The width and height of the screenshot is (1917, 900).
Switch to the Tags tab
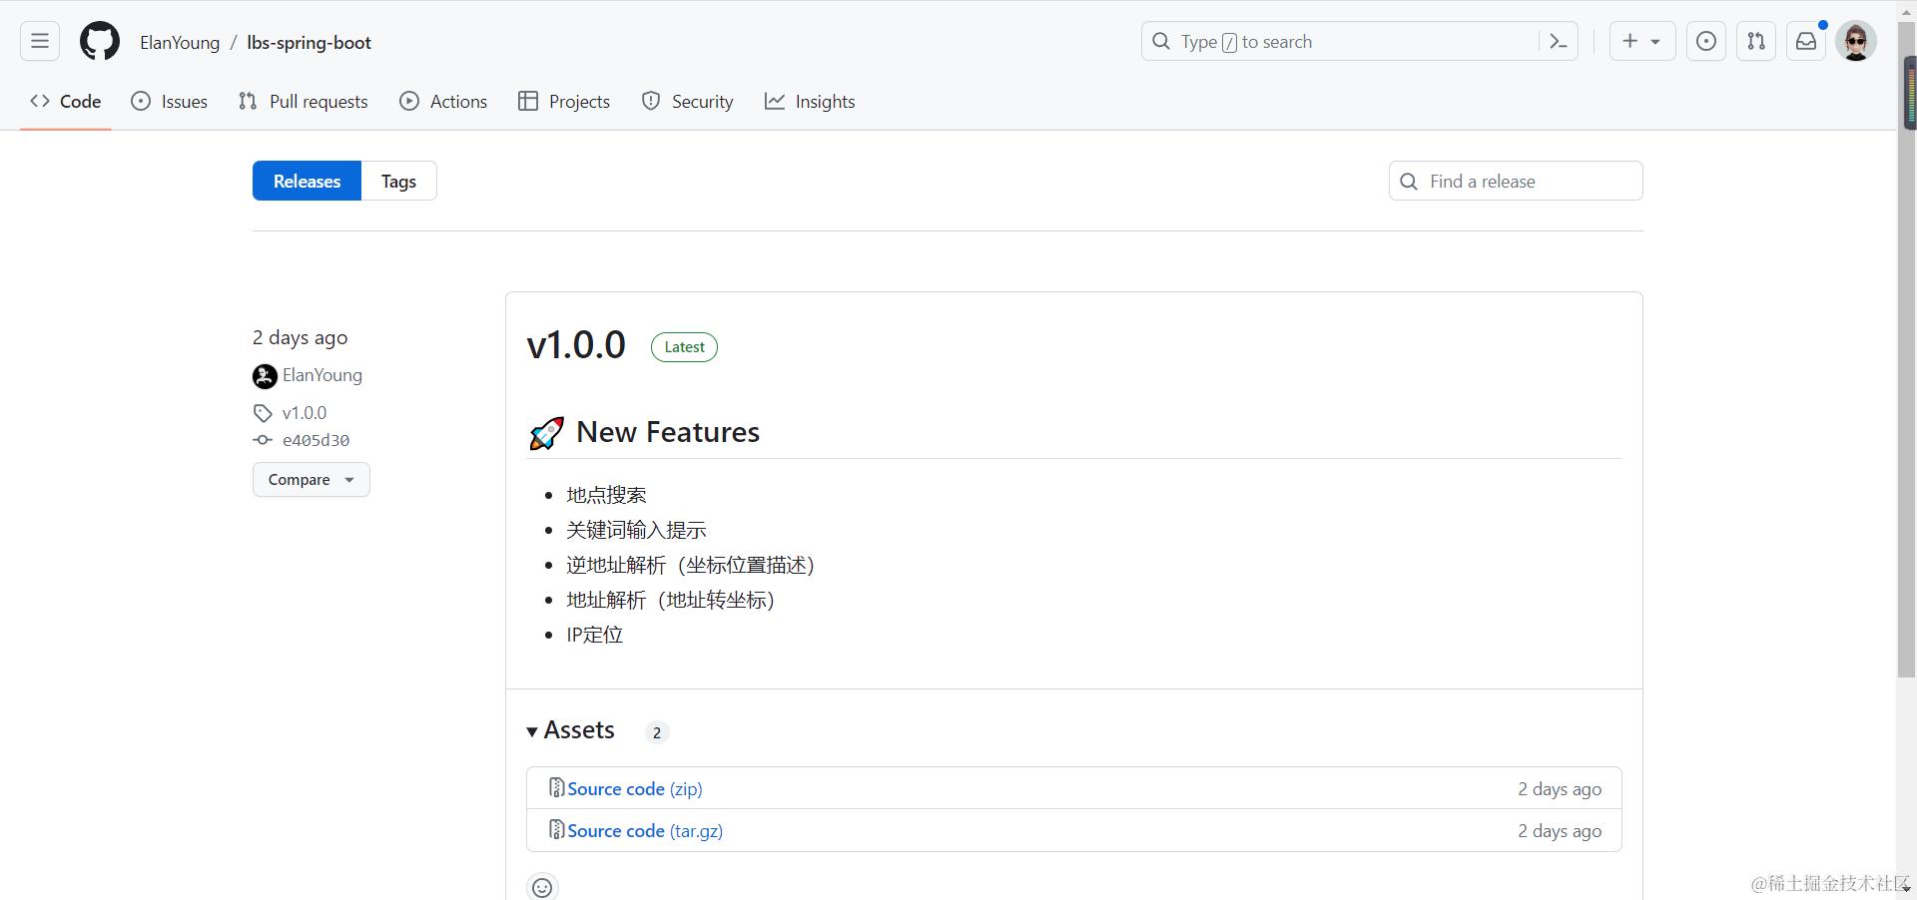(x=398, y=182)
